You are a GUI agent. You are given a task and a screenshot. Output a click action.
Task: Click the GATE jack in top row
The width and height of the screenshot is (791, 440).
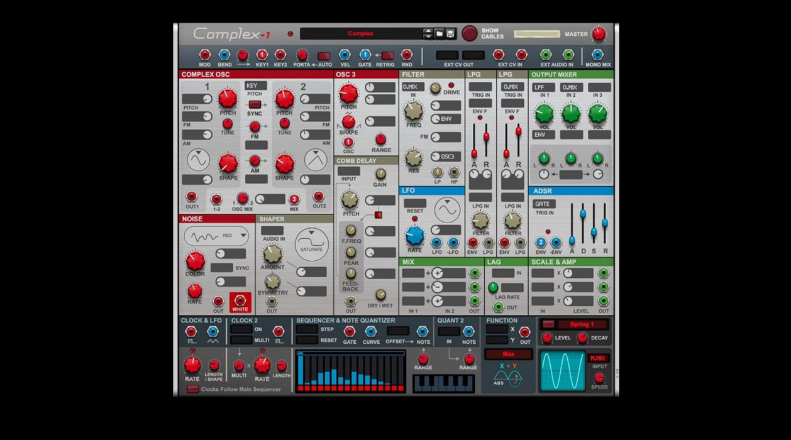[365, 55]
